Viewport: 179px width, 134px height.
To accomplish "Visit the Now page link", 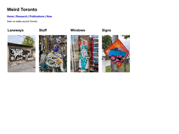I will click(x=49, y=17).
